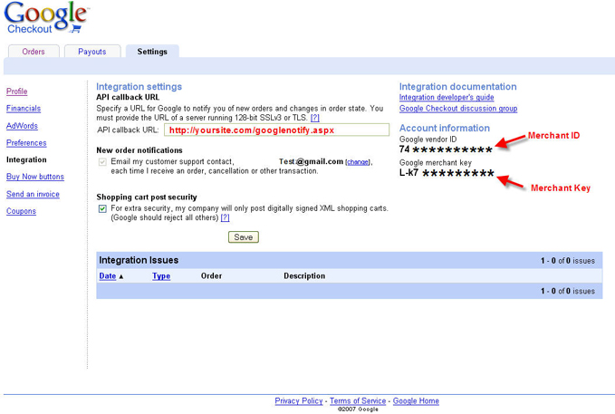This screenshot has height=414, width=615.
Task: Open Profile in the sidebar
Action: tap(17, 91)
